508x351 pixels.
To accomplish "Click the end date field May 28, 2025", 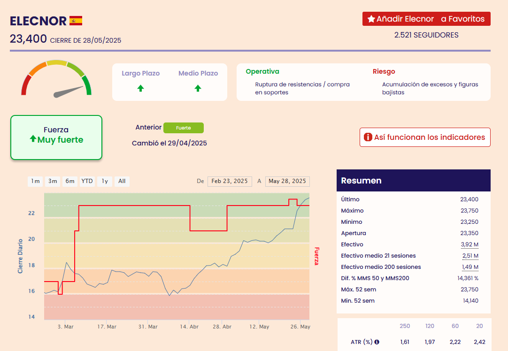I will [287, 181].
